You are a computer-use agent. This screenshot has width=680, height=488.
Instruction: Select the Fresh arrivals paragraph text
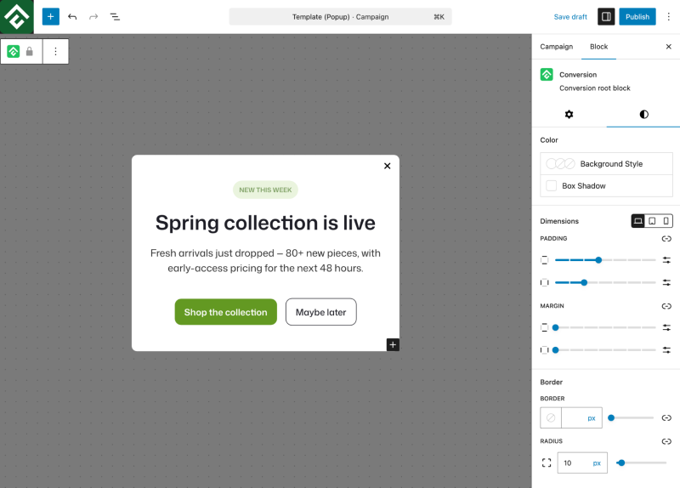265,260
